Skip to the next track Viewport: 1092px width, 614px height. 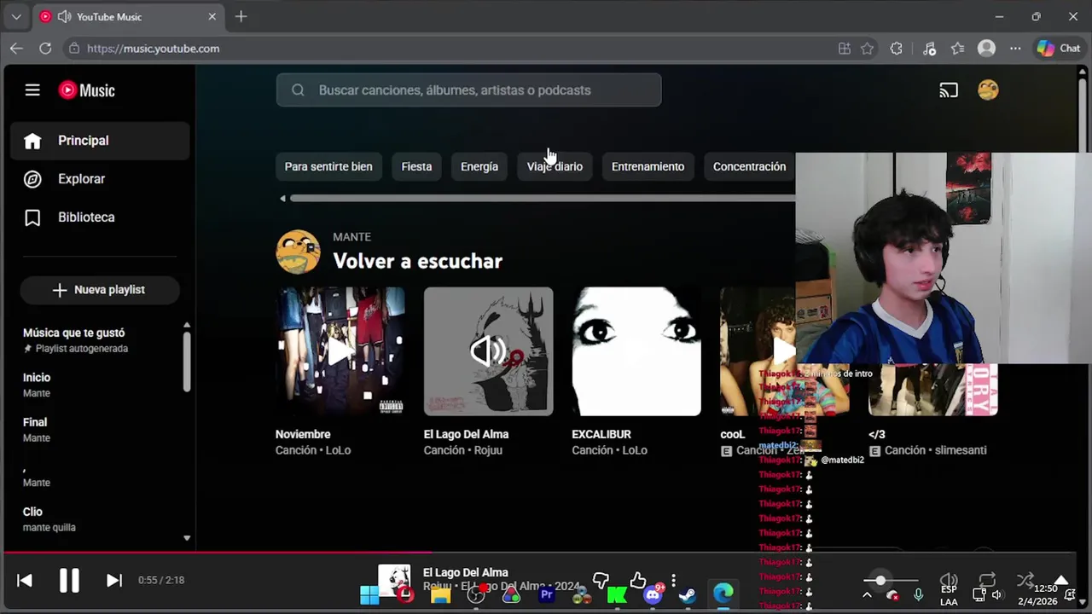(x=113, y=580)
